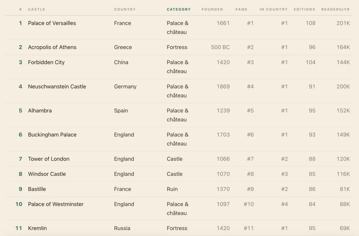Click Ruin category for Bastille
Screen dimensions: 359x236
click(172, 189)
